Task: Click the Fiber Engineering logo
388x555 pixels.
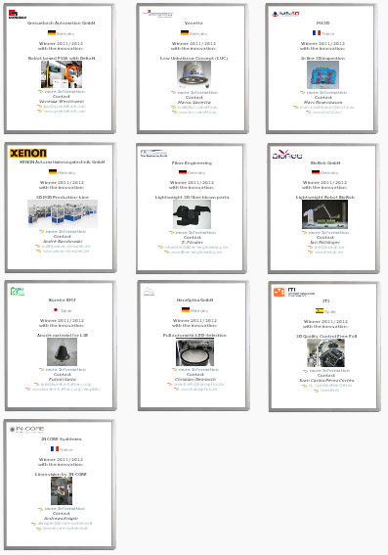Action: pyautogui.click(x=153, y=153)
